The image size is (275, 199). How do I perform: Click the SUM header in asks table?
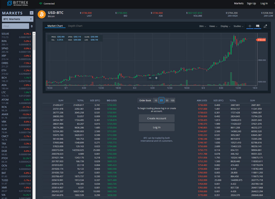click(x=253, y=100)
